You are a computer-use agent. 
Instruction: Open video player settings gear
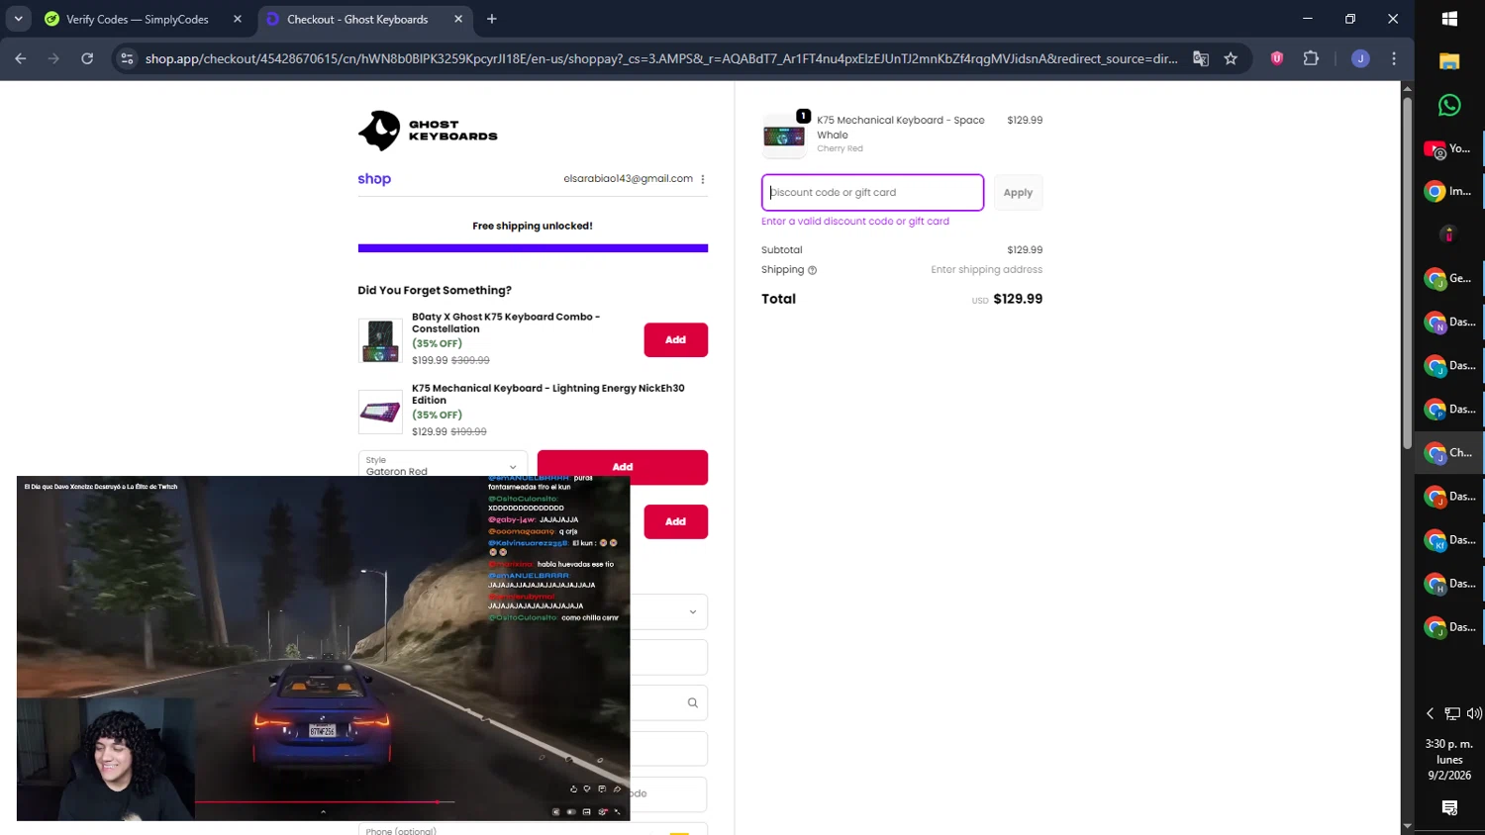602,812
